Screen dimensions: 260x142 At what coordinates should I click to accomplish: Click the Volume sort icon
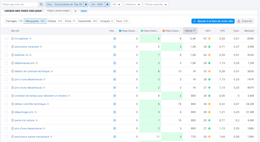point(194,31)
